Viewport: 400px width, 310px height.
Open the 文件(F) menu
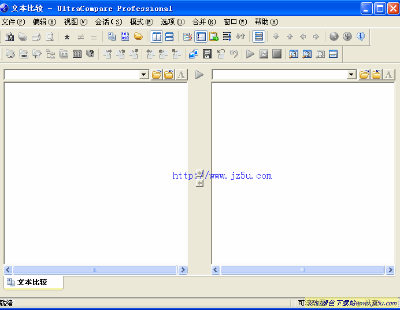pyautogui.click(x=13, y=22)
